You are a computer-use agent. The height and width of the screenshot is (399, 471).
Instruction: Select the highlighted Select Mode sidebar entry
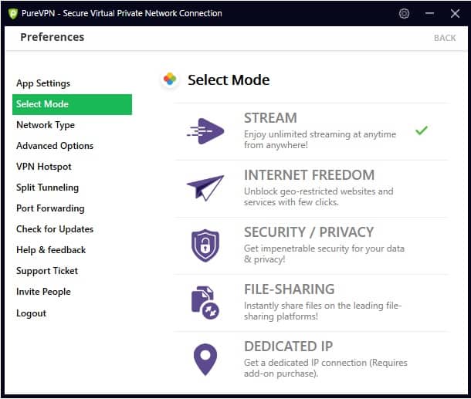(72, 104)
